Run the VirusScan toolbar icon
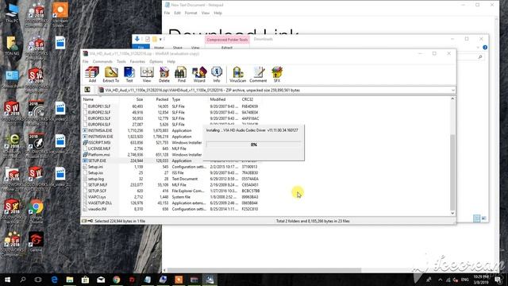 pos(237,74)
